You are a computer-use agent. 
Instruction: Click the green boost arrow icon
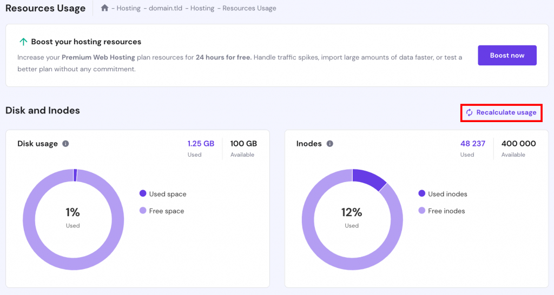point(23,42)
